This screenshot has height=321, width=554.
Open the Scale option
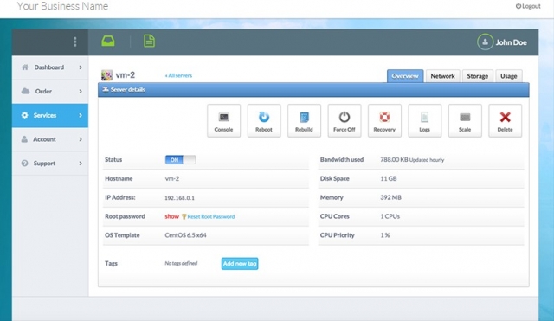[x=465, y=120]
